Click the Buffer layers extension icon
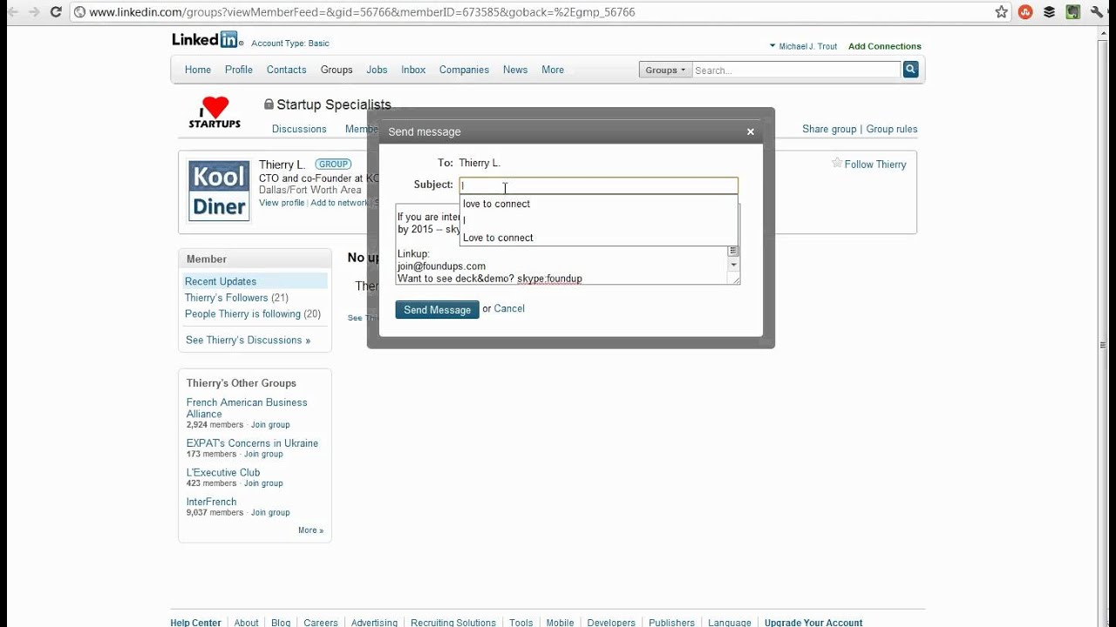This screenshot has width=1116, height=627. click(x=1049, y=12)
